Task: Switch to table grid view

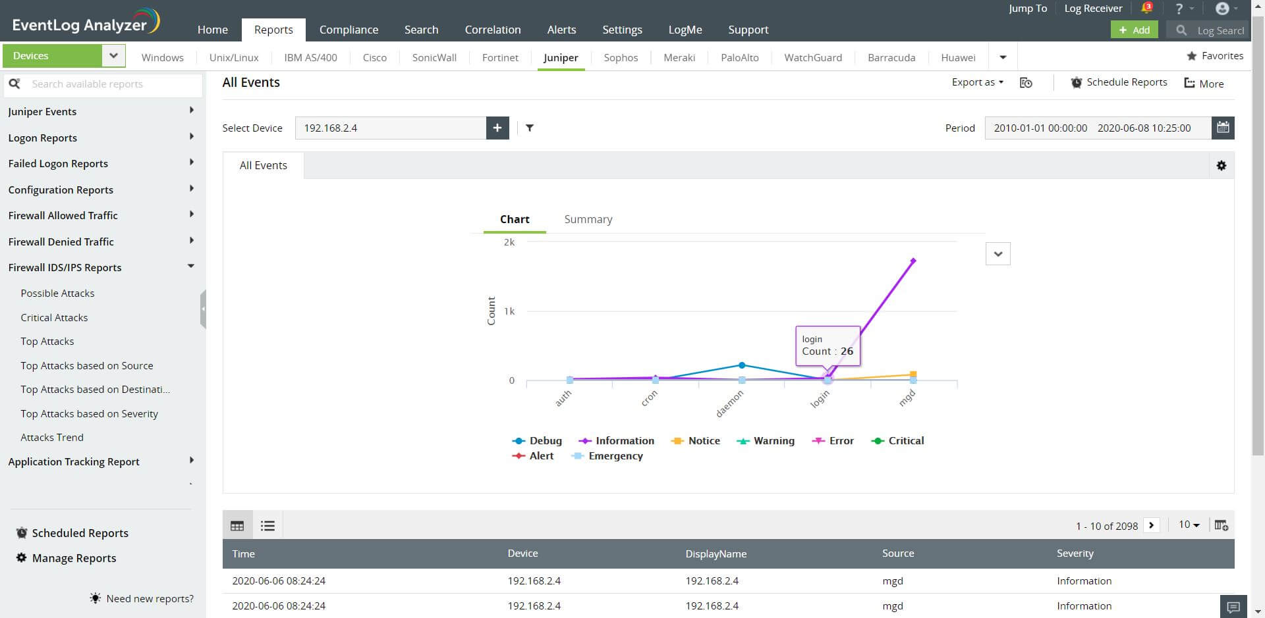Action: pyautogui.click(x=237, y=526)
